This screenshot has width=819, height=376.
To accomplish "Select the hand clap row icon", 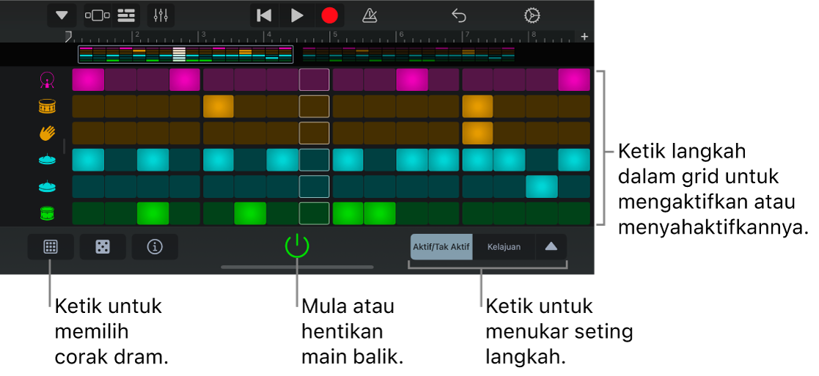I will click(x=47, y=133).
